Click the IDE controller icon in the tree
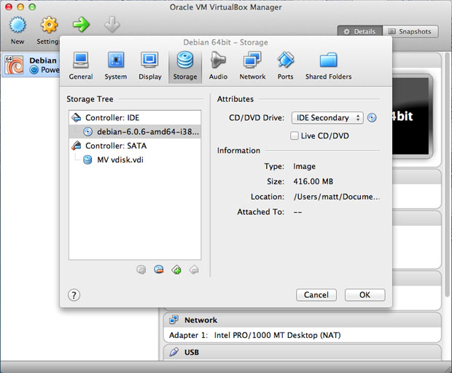This screenshot has height=373, width=452. pyautogui.click(x=77, y=117)
